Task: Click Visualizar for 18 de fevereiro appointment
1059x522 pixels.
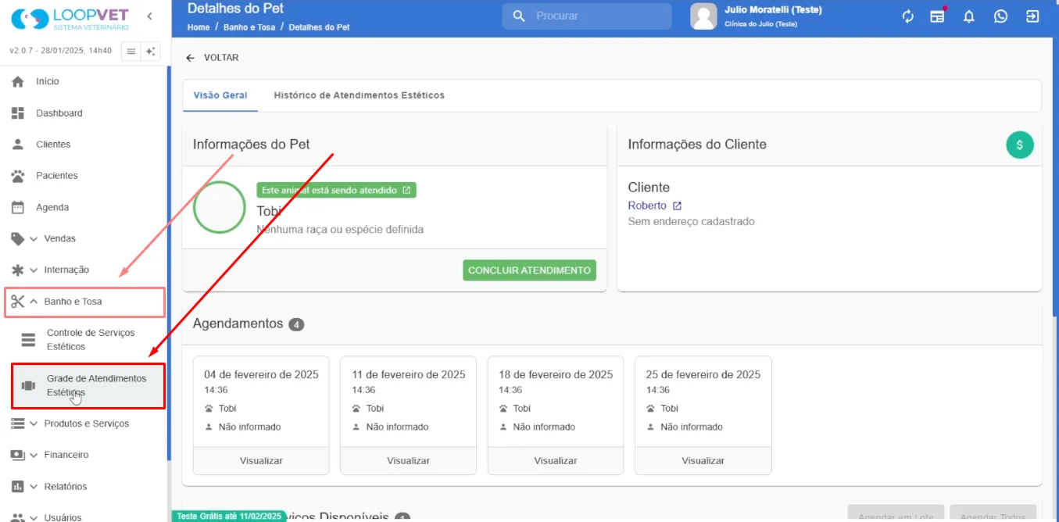Action: [556, 461]
